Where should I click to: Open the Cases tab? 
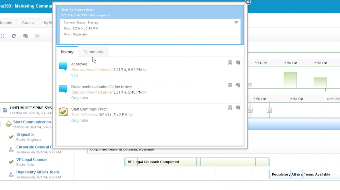(28, 23)
